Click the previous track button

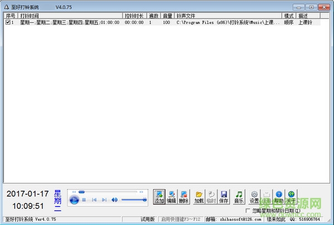[94, 200]
